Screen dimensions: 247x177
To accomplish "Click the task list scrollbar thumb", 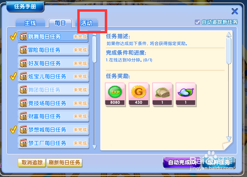I will [x=94, y=49].
